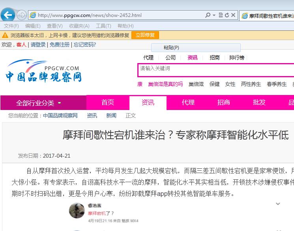This screenshot has width=294, height=231.
Task: Click the 春池嵩 user avatar thumbnail
Action: (x=77, y=211)
